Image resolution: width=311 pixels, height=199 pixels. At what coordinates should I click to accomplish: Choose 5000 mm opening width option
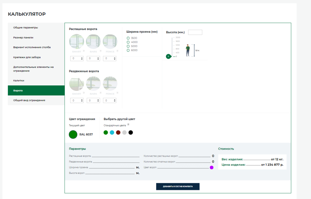tap(128, 46)
